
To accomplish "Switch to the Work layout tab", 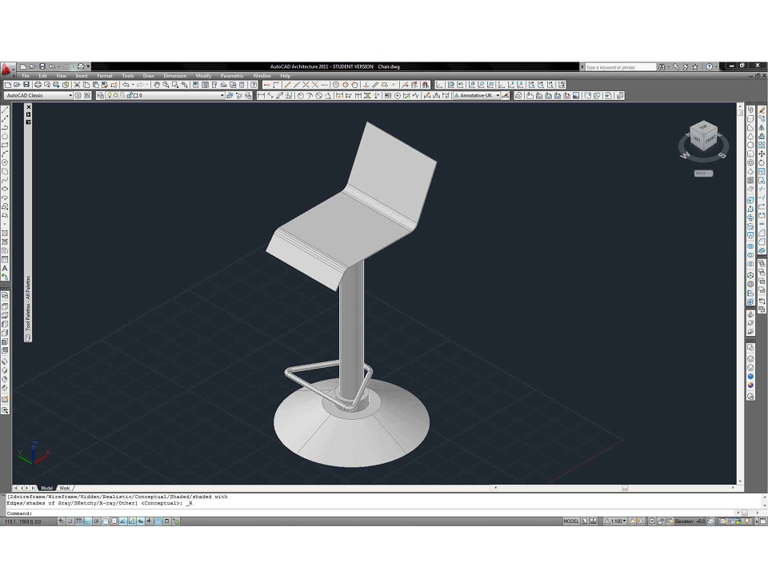I will coord(65,489).
